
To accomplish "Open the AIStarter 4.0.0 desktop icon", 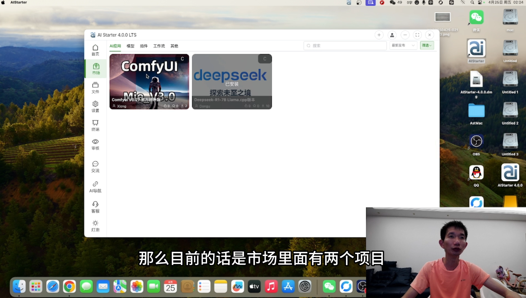I will click(510, 175).
